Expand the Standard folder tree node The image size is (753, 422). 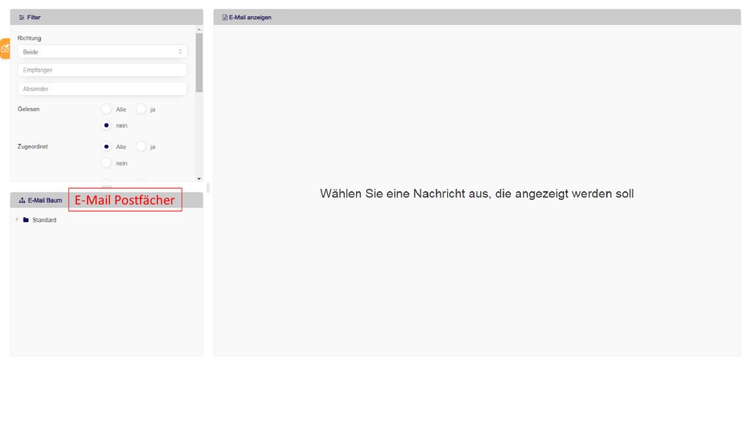(17, 220)
